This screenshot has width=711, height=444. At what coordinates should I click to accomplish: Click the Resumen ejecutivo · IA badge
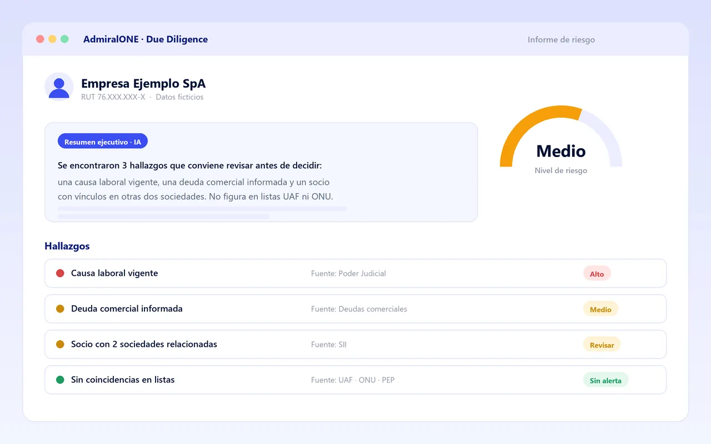click(x=103, y=142)
